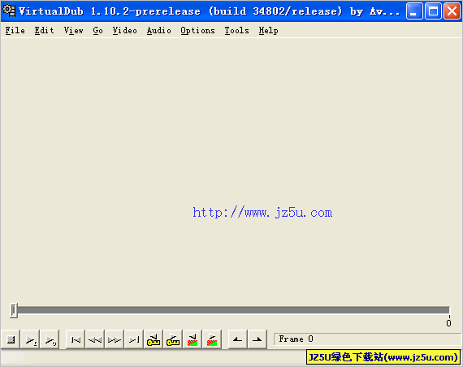
Task: Play the output video preview
Action: (x=50, y=339)
